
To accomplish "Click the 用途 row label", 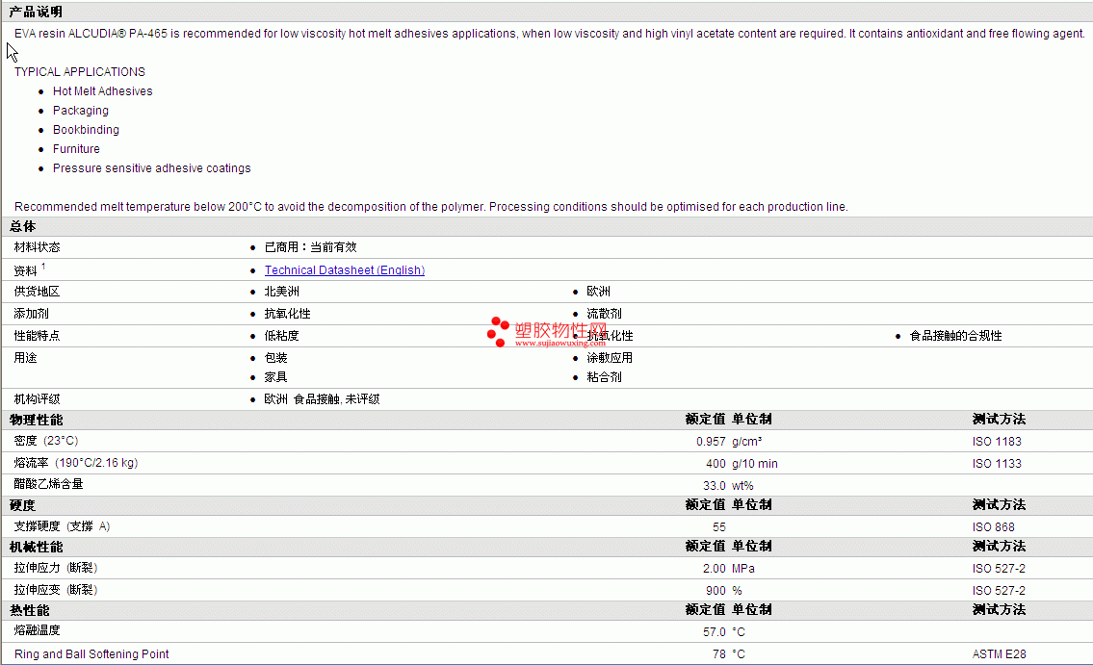I will pyautogui.click(x=25, y=357).
